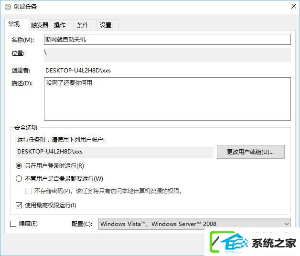Image resolution: width=300 pixels, height=256 pixels.
Task: Toggle 不存储密码 checkbox
Action: pyautogui.click(x=28, y=191)
